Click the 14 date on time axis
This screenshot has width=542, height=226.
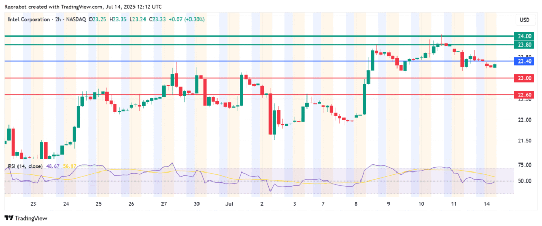486,203
